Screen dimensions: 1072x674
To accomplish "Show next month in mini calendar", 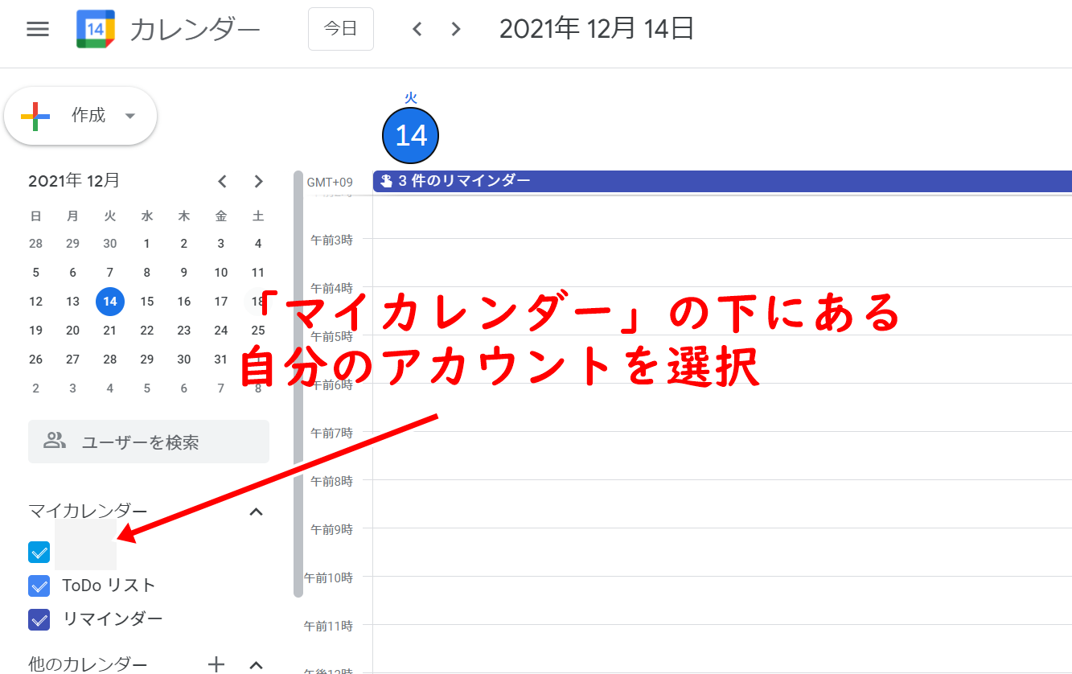I will (258, 182).
